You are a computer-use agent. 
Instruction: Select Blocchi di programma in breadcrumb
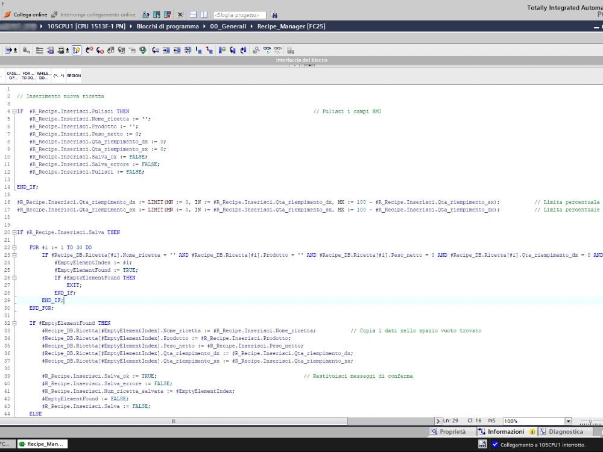coord(168,27)
